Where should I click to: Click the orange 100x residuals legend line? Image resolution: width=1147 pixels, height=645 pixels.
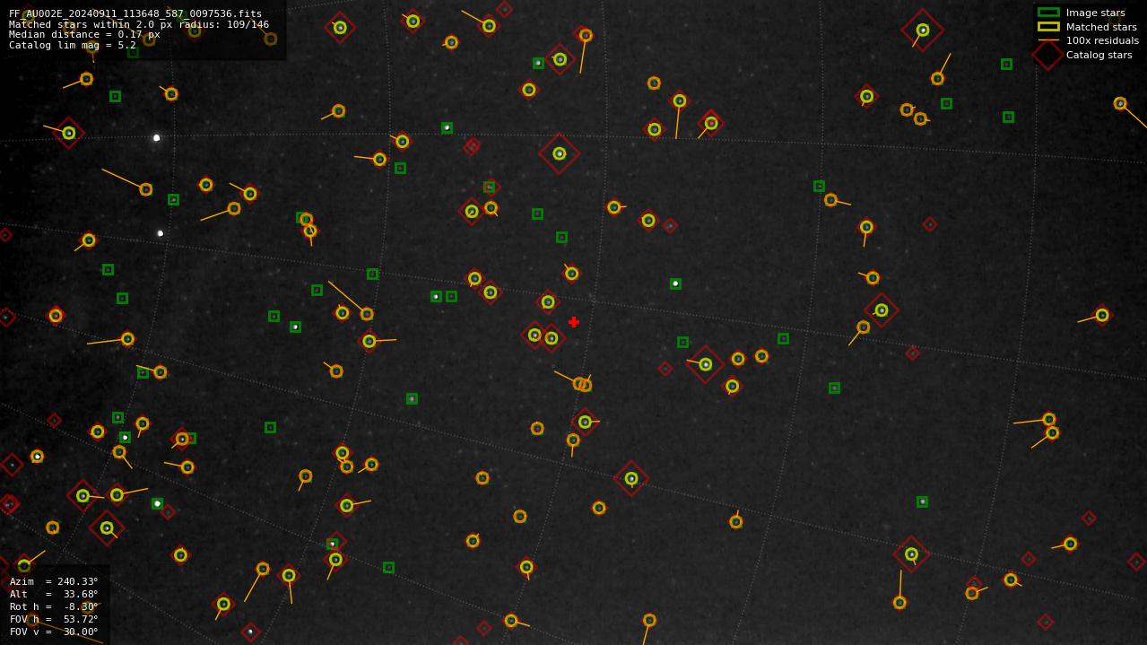(x=1048, y=40)
